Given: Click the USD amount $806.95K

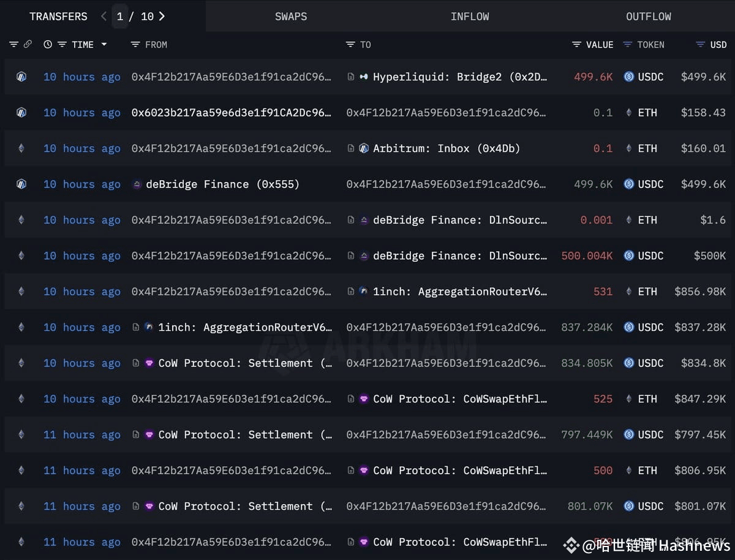Looking at the screenshot, I should click(x=700, y=471).
